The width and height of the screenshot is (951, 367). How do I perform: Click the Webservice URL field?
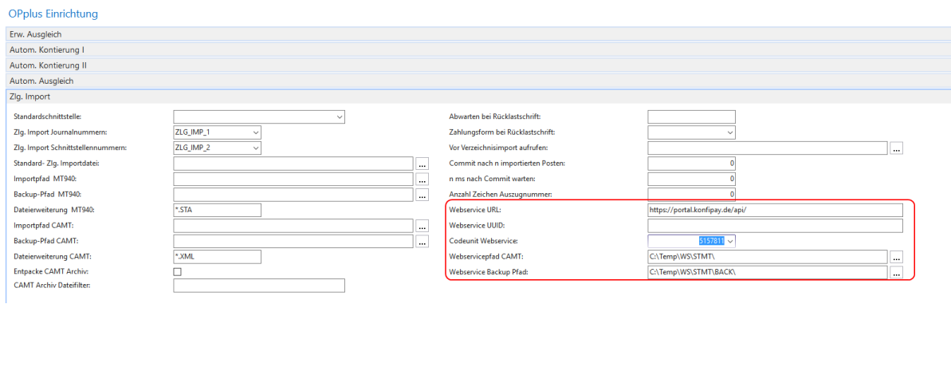point(775,211)
